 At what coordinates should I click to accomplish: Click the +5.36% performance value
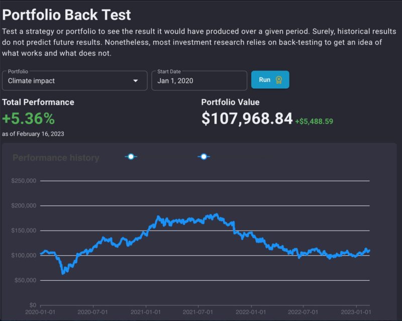[29, 119]
